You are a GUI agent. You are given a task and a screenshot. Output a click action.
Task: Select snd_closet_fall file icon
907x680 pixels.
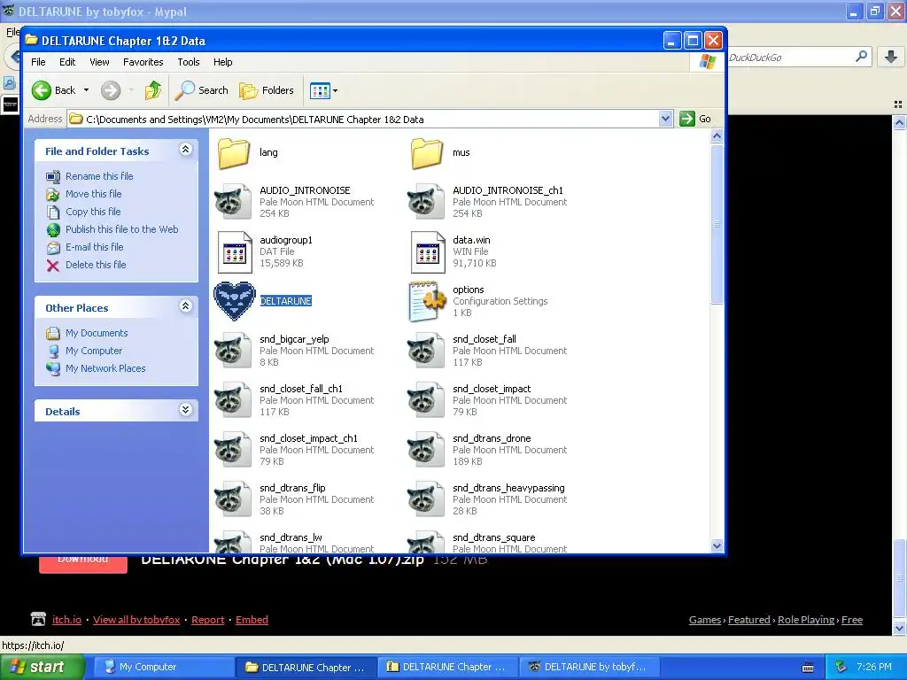pyautogui.click(x=426, y=351)
